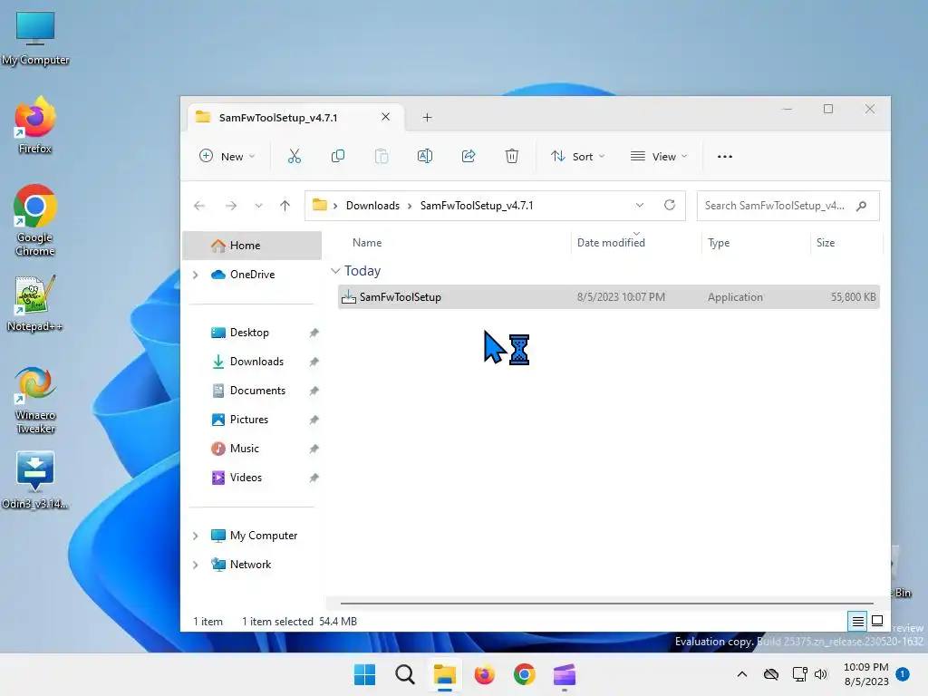Click the Copy icon in toolbar
The image size is (928, 696).
pos(338,156)
